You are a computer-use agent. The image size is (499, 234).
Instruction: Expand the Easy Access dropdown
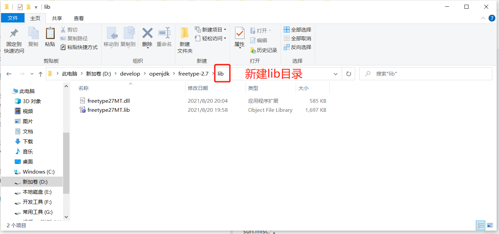225,38
